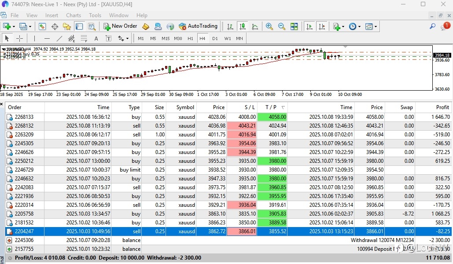Toggle the Chart Shift option
This screenshot has width=453, height=264.
click(322, 26)
